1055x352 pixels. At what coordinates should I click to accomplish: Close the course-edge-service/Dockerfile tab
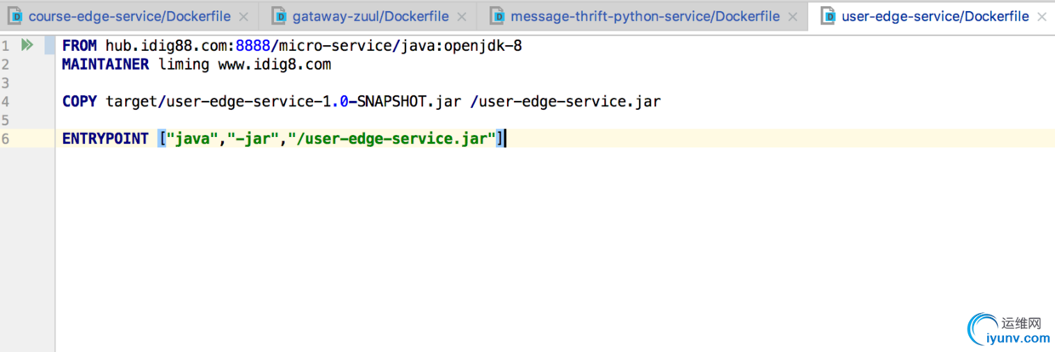coord(244,17)
